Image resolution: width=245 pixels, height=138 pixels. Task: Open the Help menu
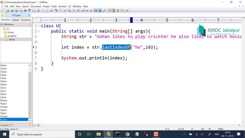(x=85, y=7)
